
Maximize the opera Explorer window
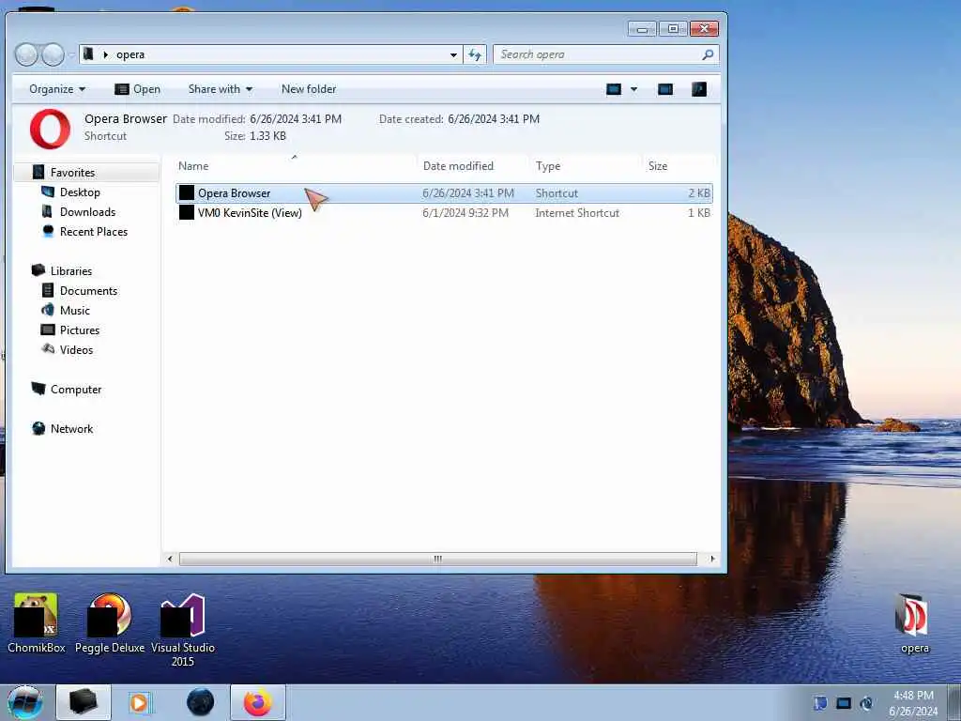tap(673, 29)
